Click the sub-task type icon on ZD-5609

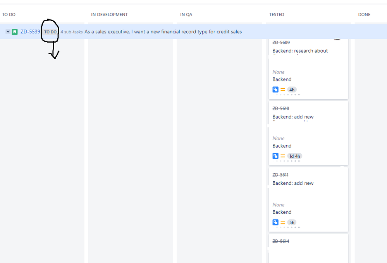(x=275, y=89)
